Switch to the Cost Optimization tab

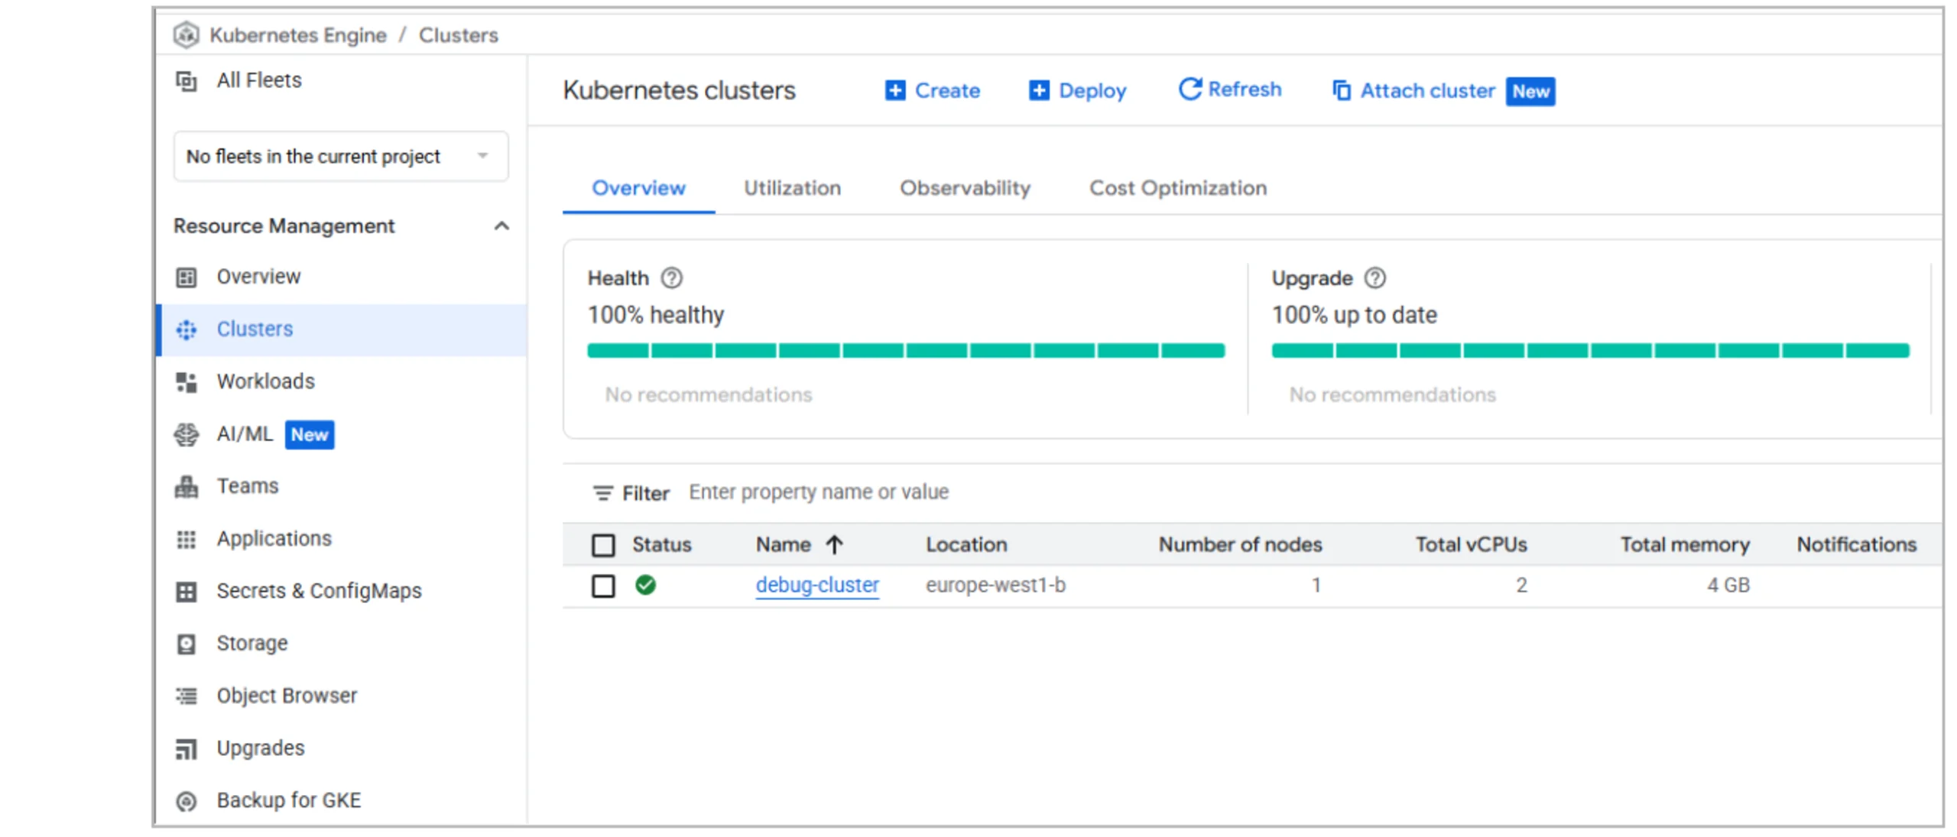point(1177,188)
